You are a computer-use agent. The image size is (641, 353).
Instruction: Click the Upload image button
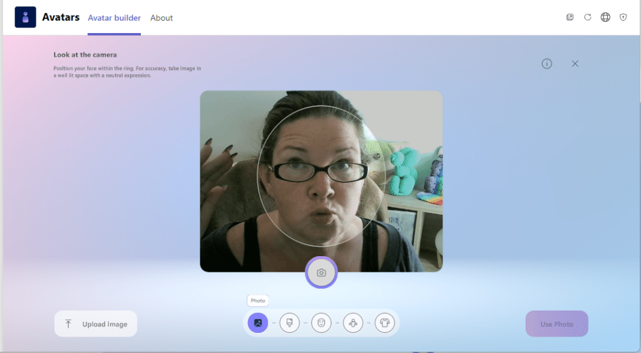point(96,324)
